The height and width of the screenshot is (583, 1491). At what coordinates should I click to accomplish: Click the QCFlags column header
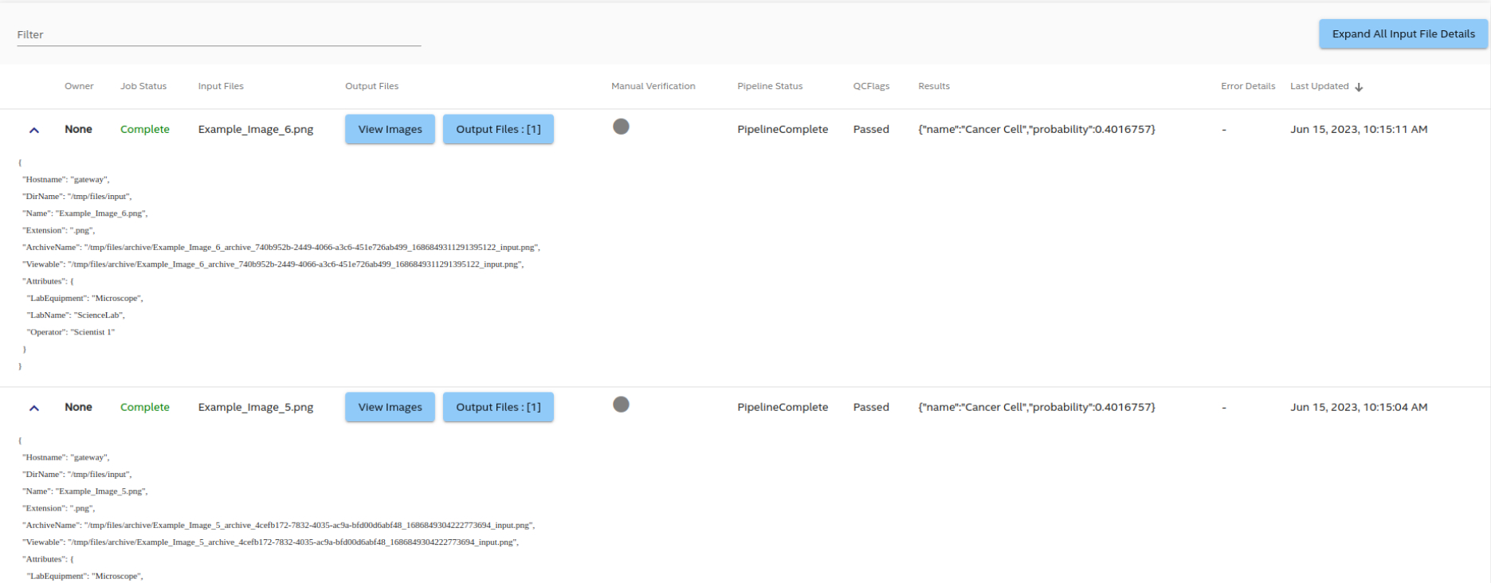click(871, 86)
